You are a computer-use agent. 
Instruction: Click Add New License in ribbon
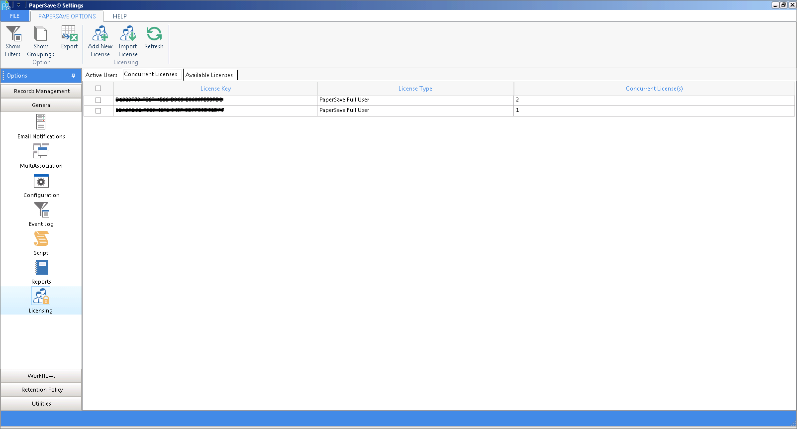[100, 34]
